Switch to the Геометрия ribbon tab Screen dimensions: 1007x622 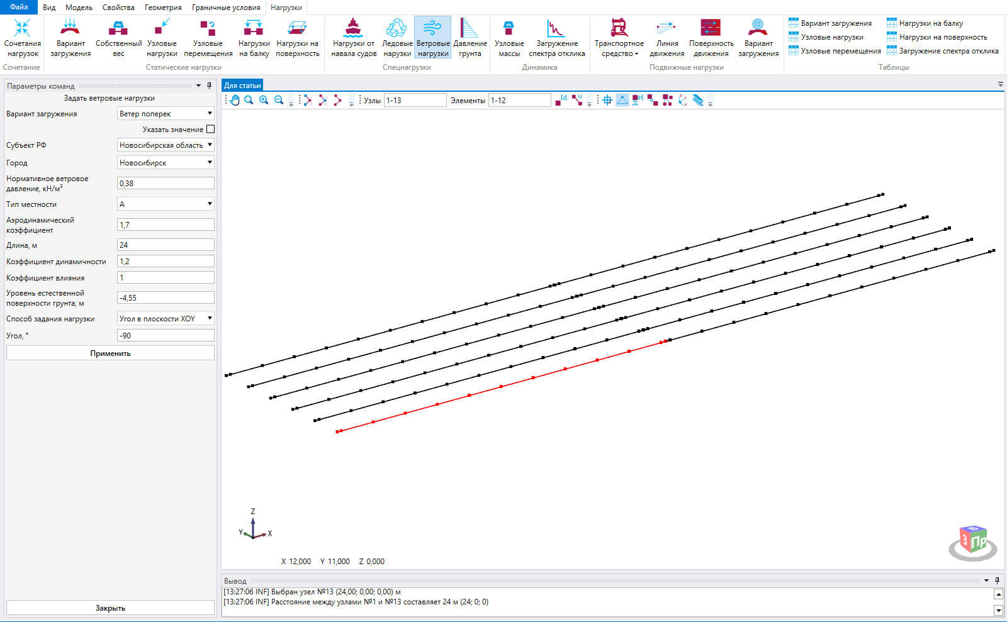163,8
